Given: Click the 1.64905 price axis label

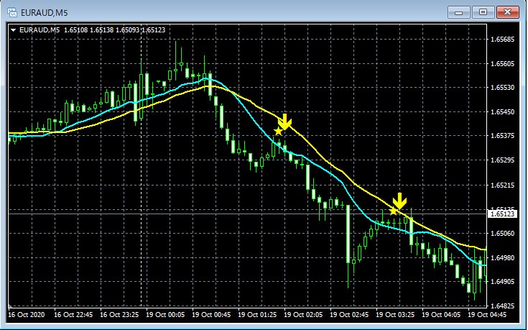Looking at the screenshot, I should 502,282.
